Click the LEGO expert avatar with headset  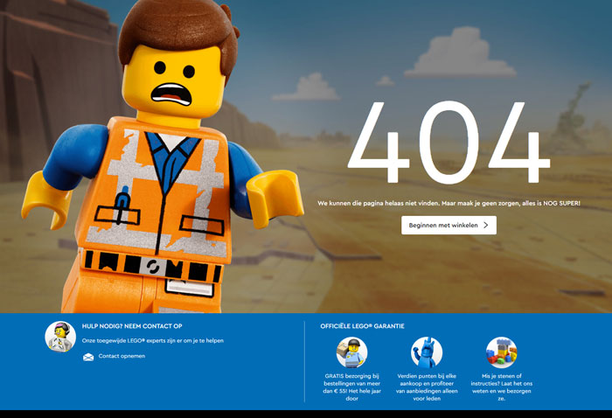pyautogui.click(x=60, y=337)
